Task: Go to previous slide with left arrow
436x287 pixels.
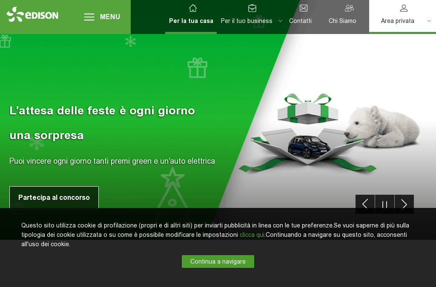Action: point(365,204)
